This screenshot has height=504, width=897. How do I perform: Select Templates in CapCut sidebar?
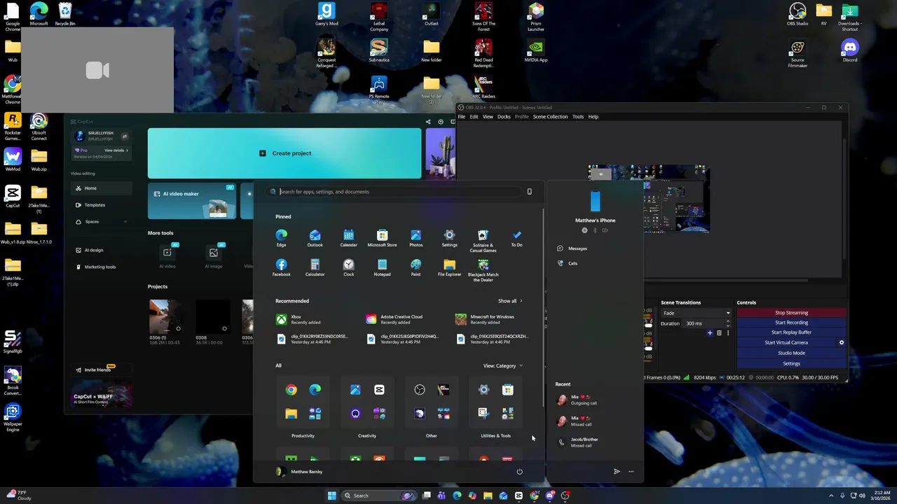101,205
